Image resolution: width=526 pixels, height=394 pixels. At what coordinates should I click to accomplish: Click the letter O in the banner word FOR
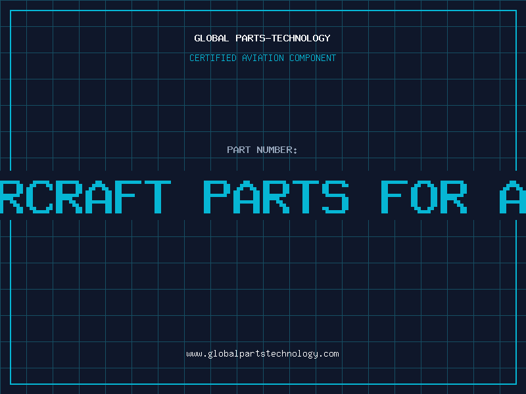click(x=424, y=197)
